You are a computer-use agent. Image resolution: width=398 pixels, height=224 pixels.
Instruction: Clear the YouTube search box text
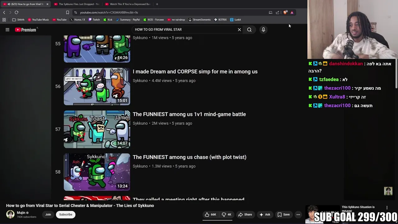coord(239,30)
